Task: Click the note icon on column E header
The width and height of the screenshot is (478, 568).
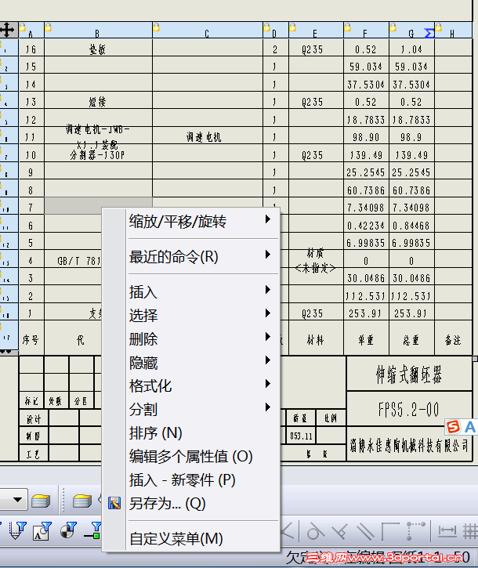Action: 292,27
